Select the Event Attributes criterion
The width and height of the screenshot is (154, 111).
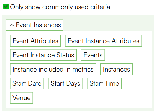click(35, 41)
